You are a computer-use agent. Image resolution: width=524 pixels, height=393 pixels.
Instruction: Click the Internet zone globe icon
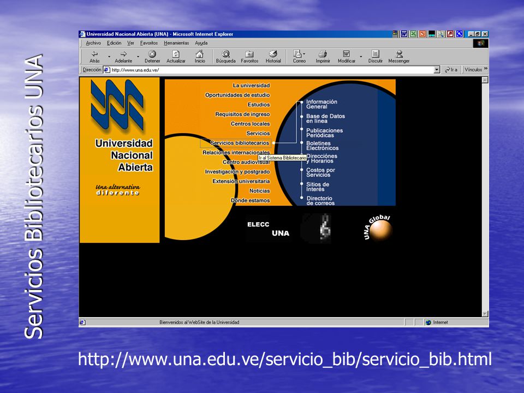428,323
